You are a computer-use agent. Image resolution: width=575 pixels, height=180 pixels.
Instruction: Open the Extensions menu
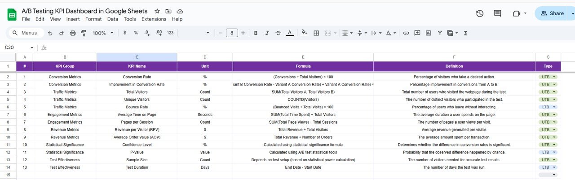[154, 19]
